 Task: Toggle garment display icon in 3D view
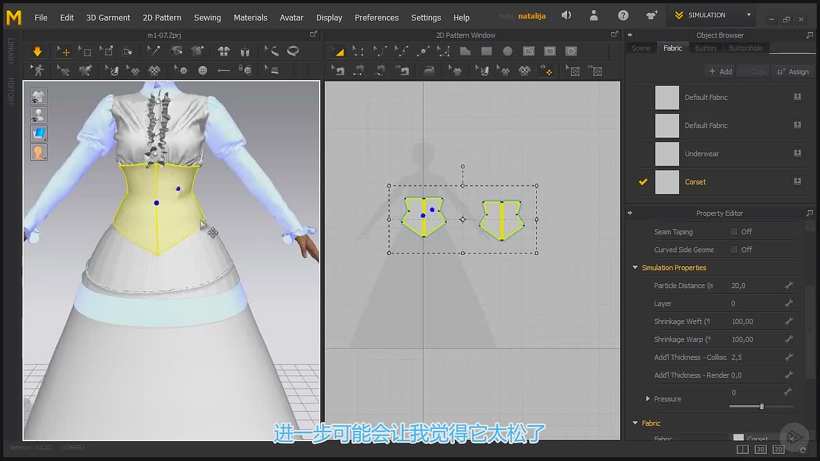tap(38, 97)
